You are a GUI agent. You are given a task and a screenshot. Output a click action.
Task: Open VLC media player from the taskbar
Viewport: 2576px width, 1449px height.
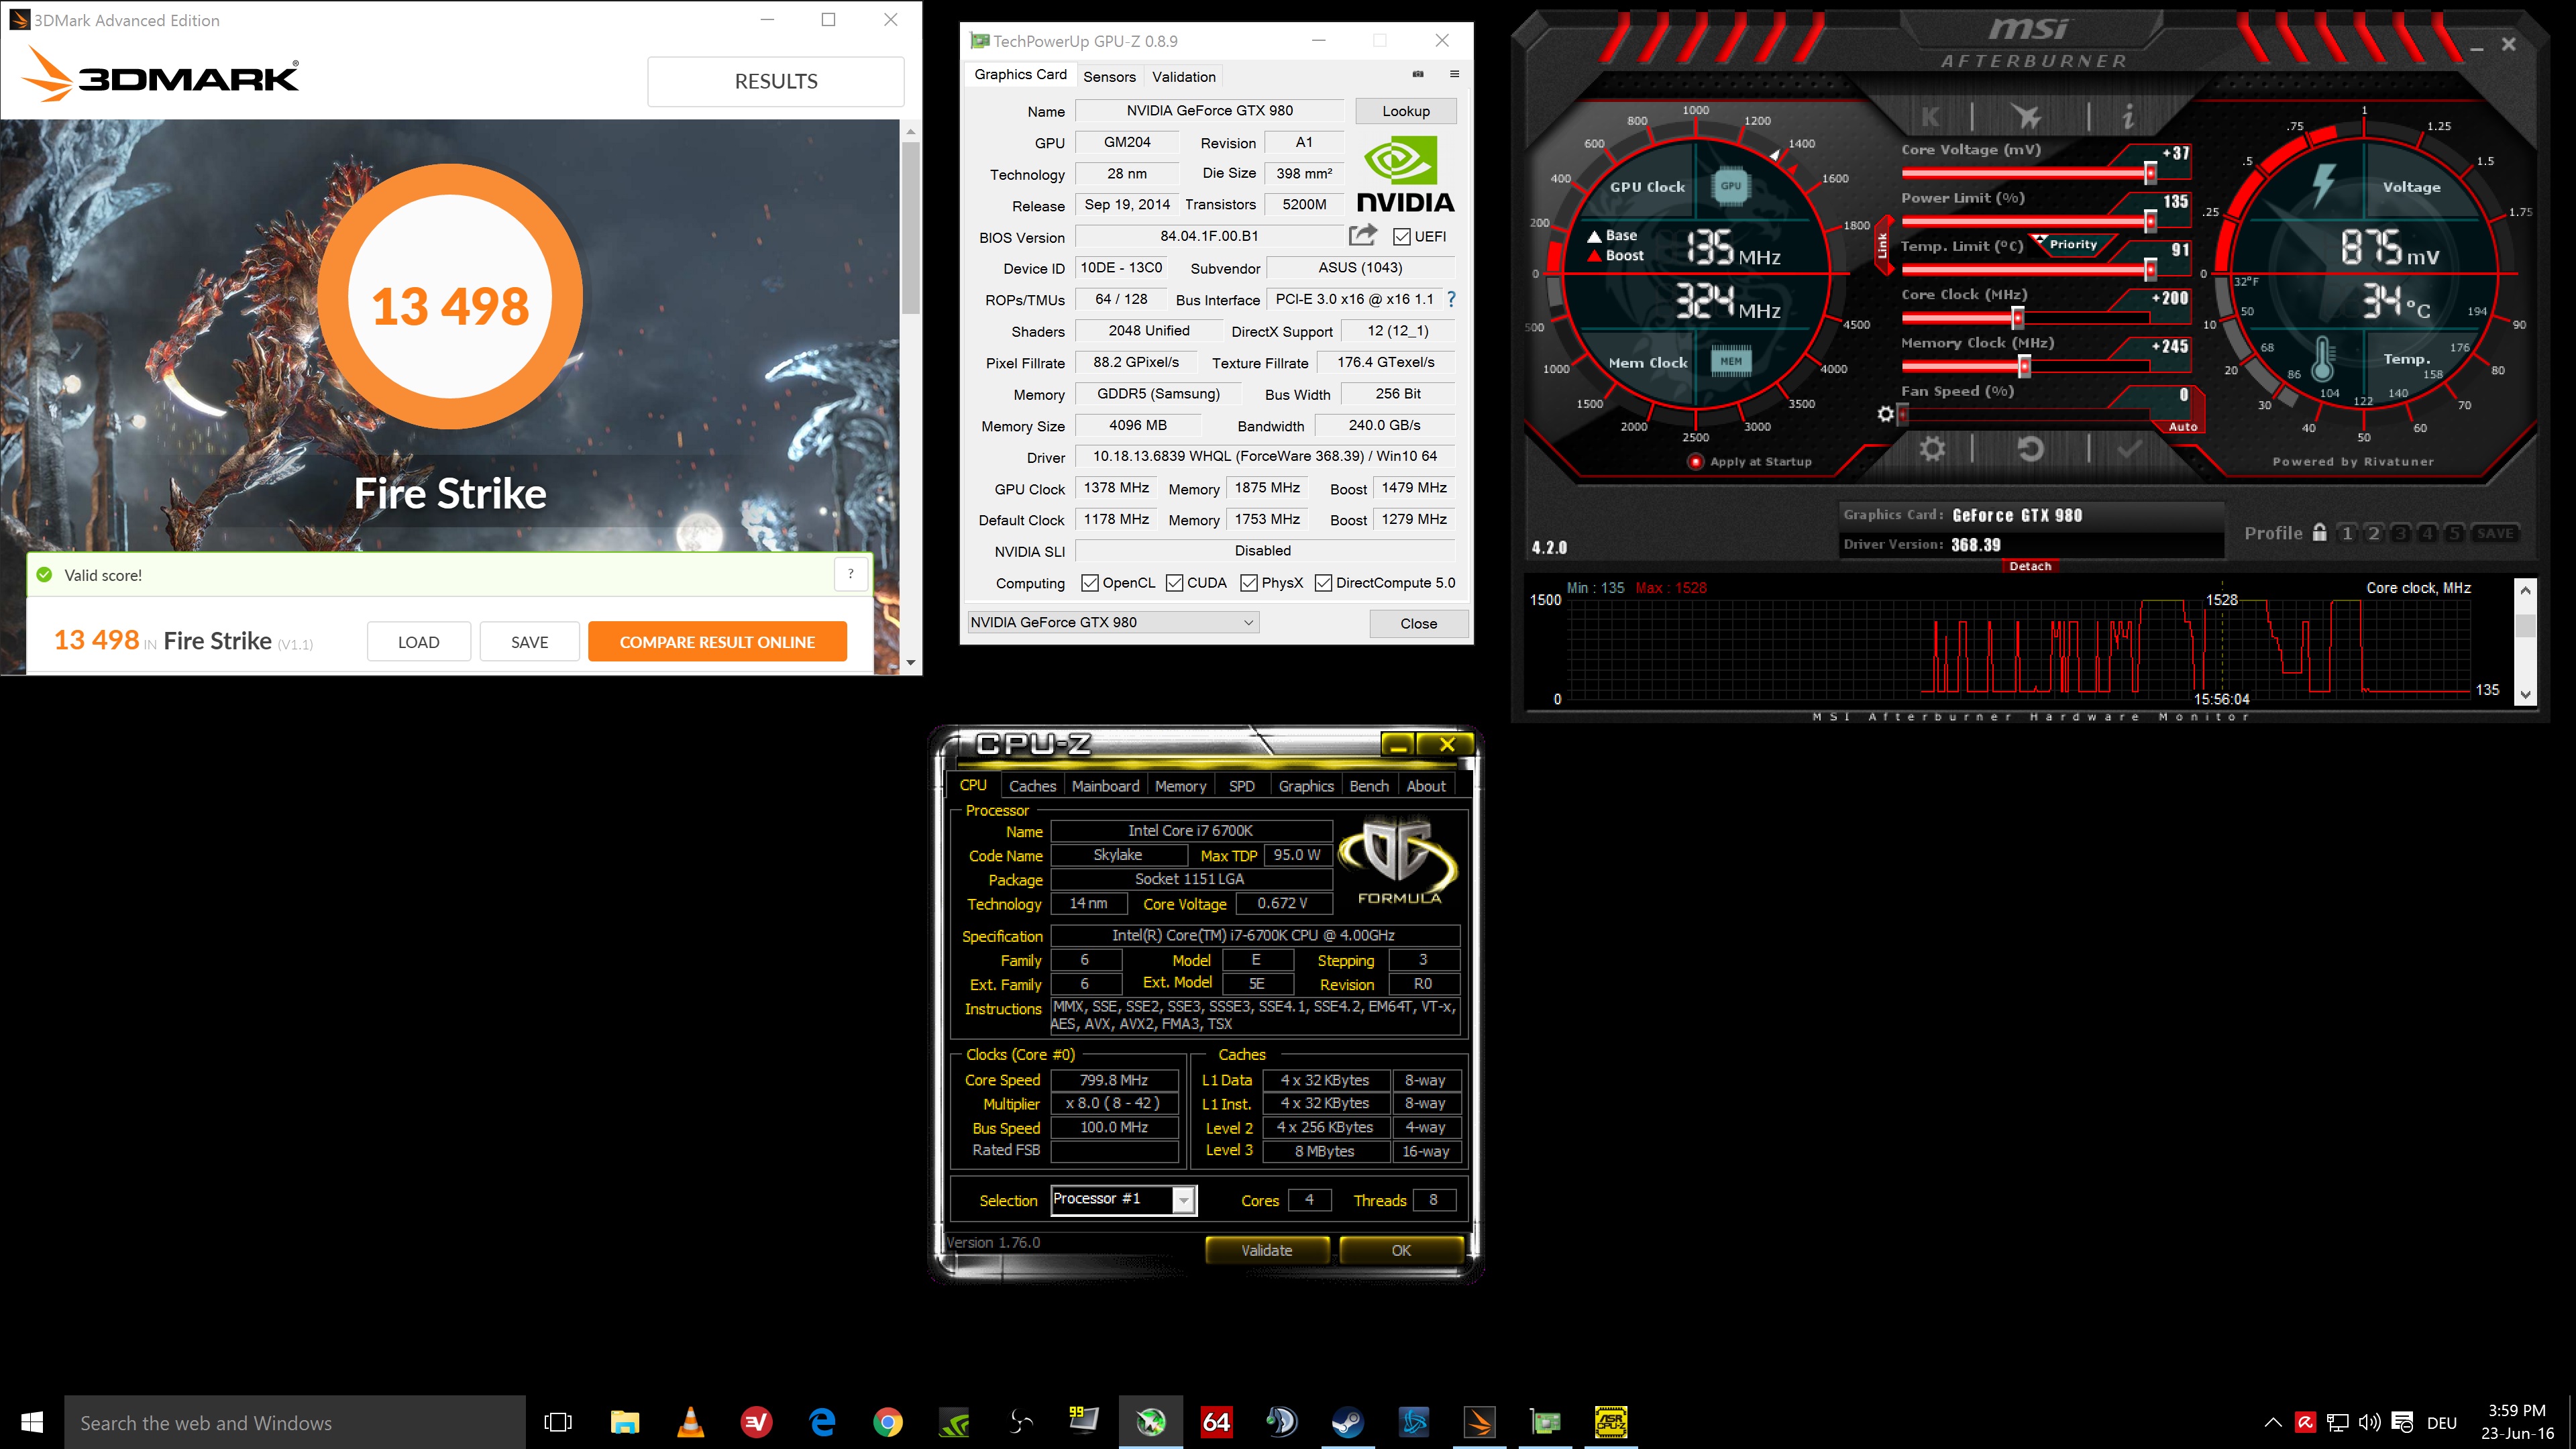(x=690, y=1422)
